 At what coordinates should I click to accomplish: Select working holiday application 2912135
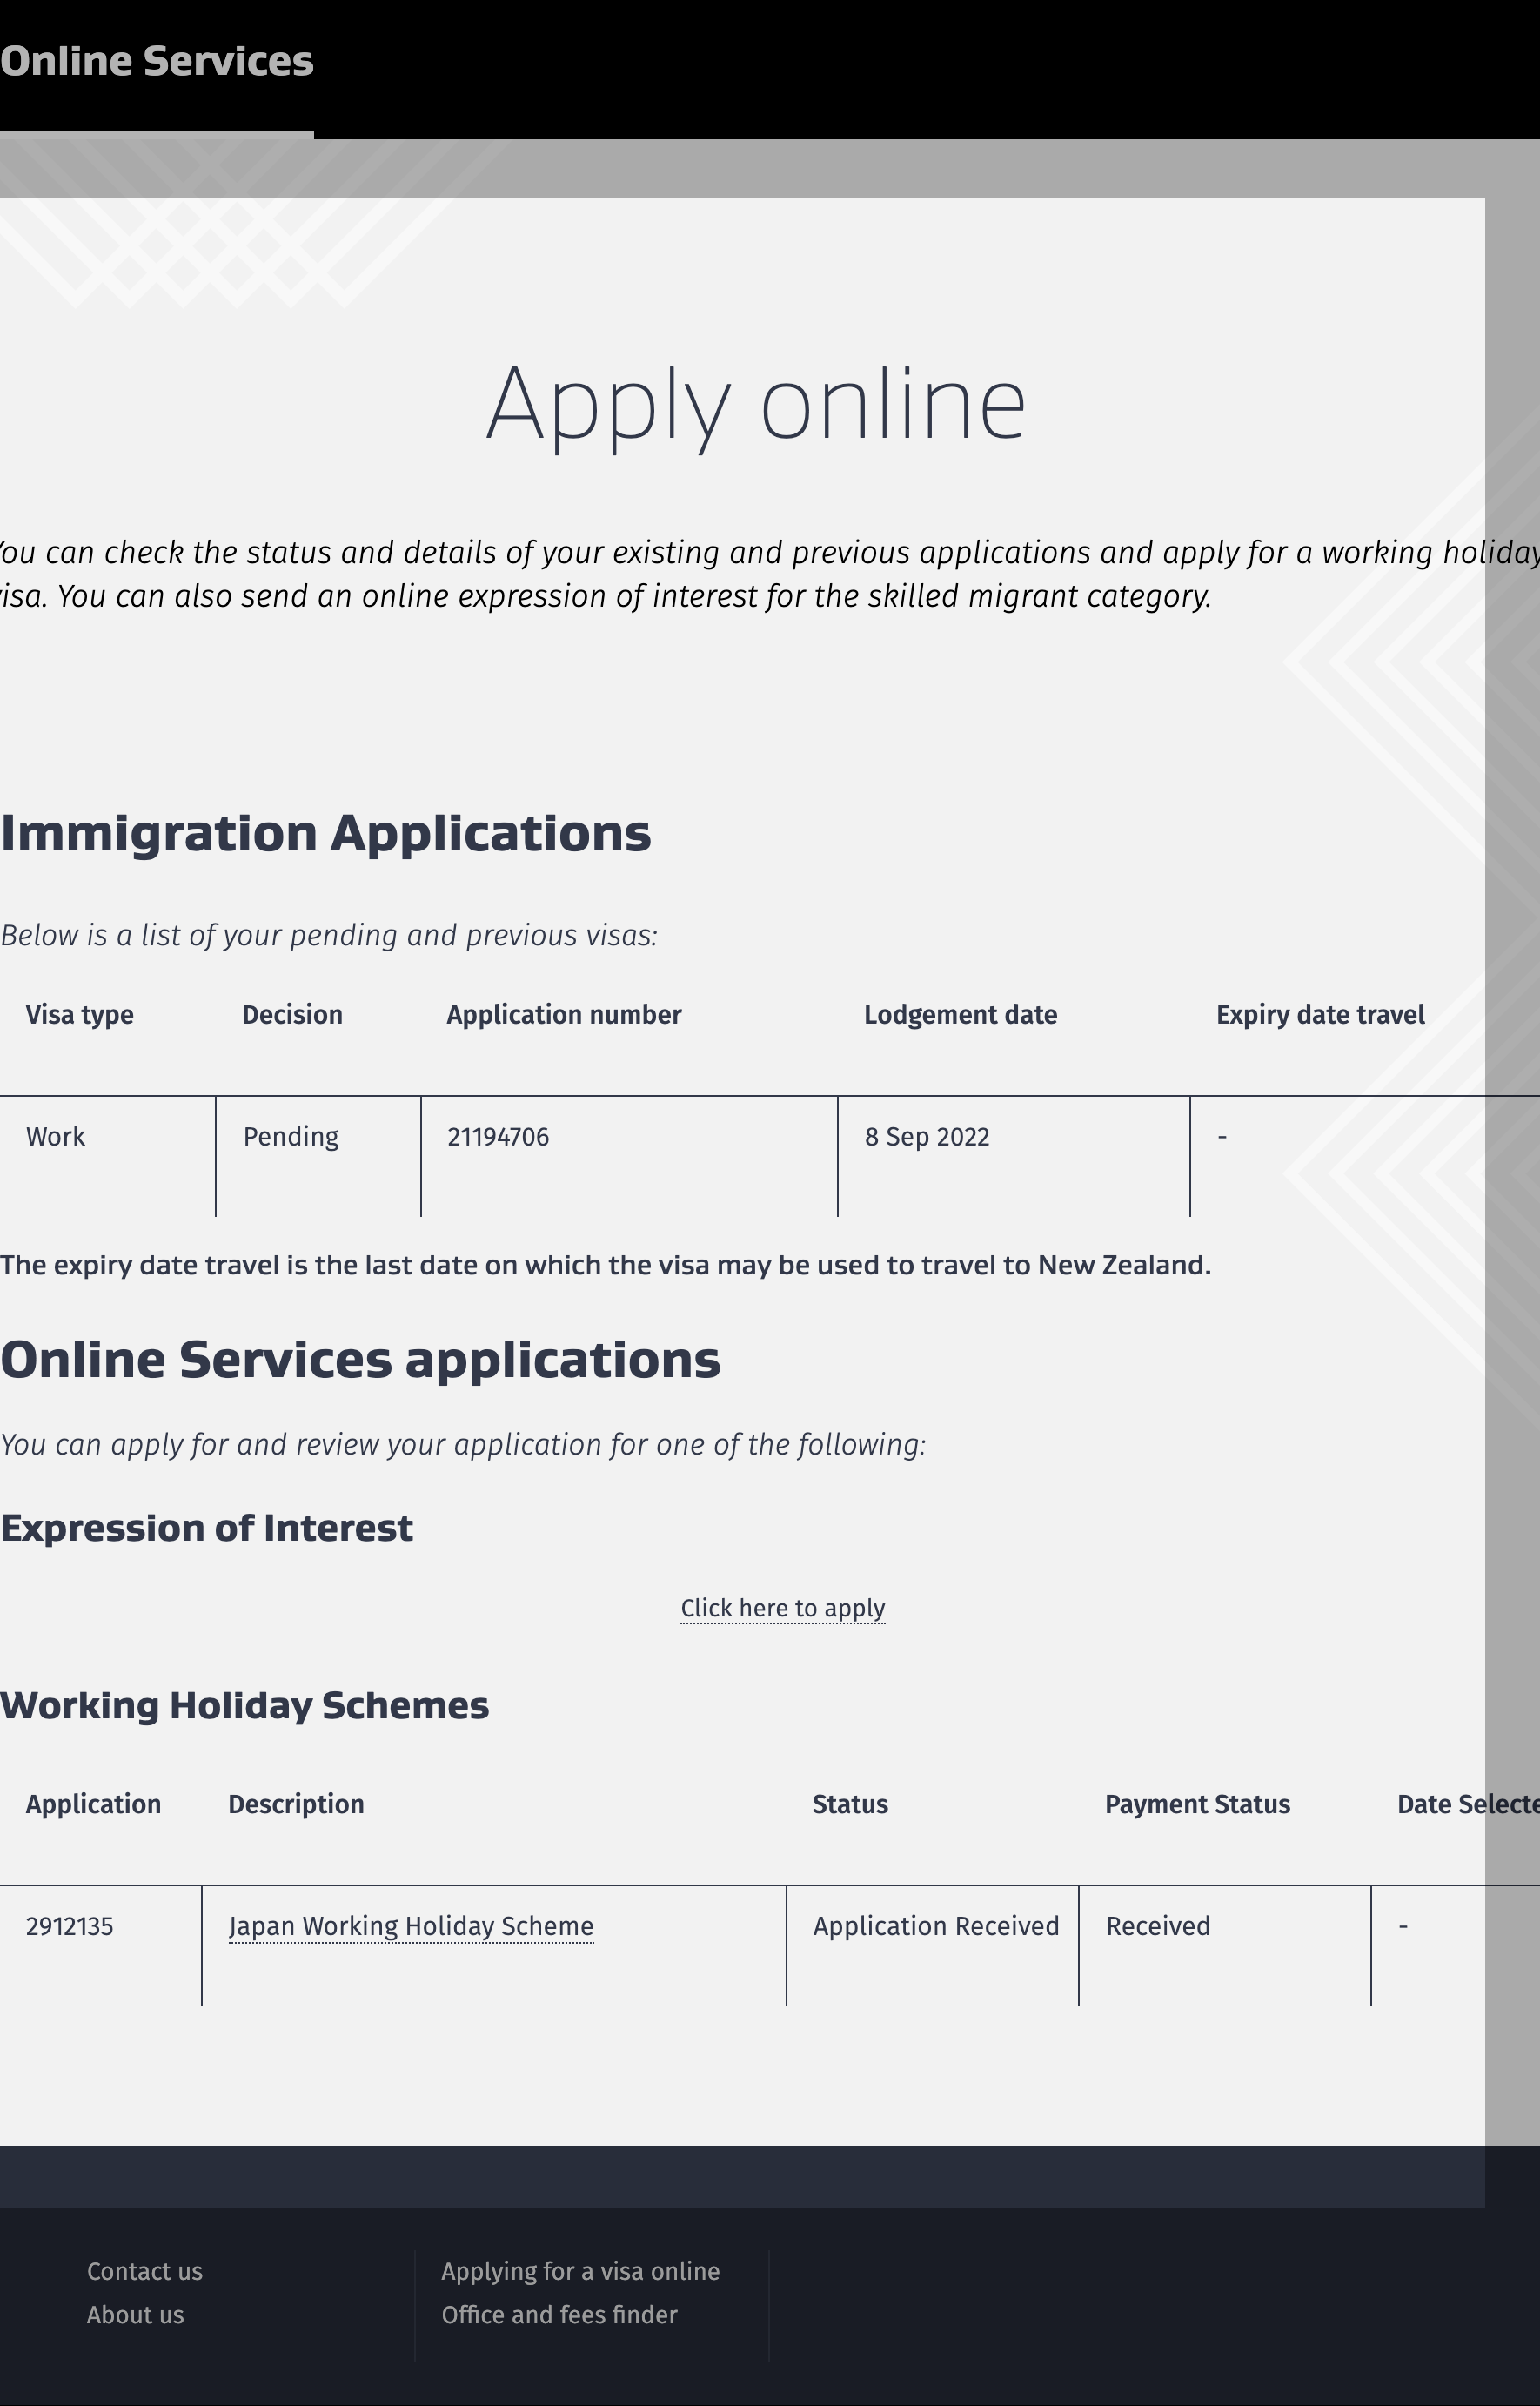[70, 1925]
